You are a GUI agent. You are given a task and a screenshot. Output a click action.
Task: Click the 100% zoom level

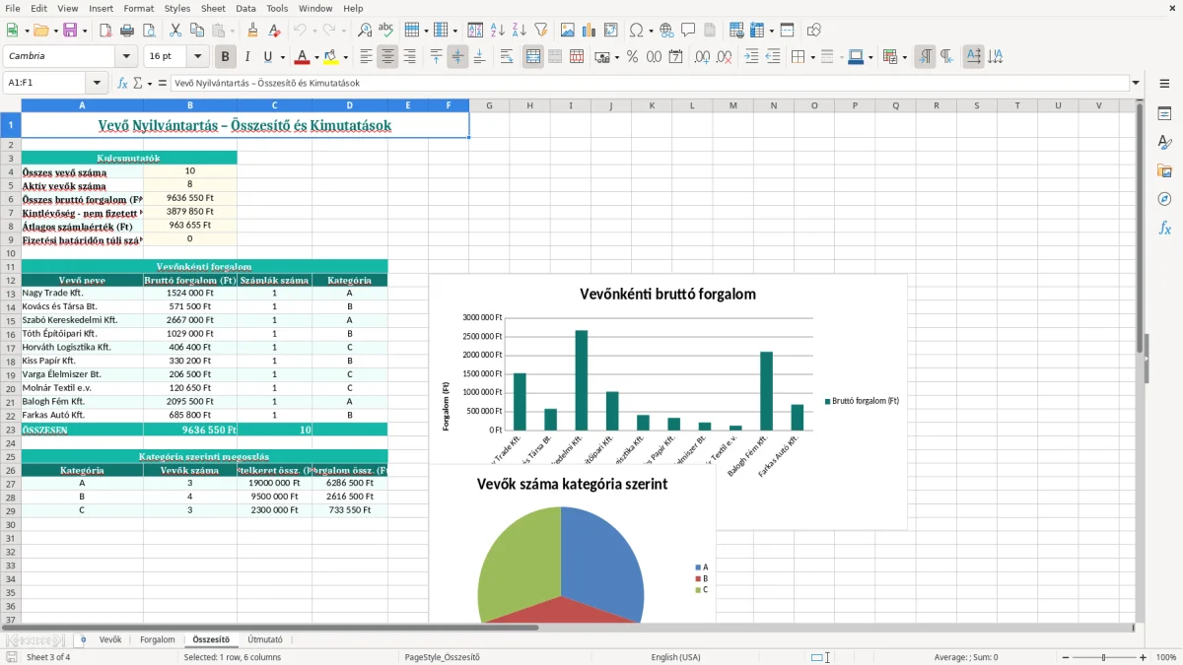click(1166, 657)
